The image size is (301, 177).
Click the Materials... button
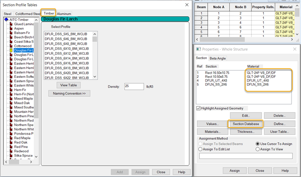click(x=212, y=132)
